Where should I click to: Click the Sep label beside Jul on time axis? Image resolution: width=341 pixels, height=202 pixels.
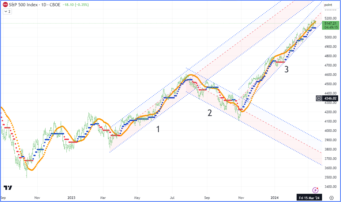(x=207, y=198)
